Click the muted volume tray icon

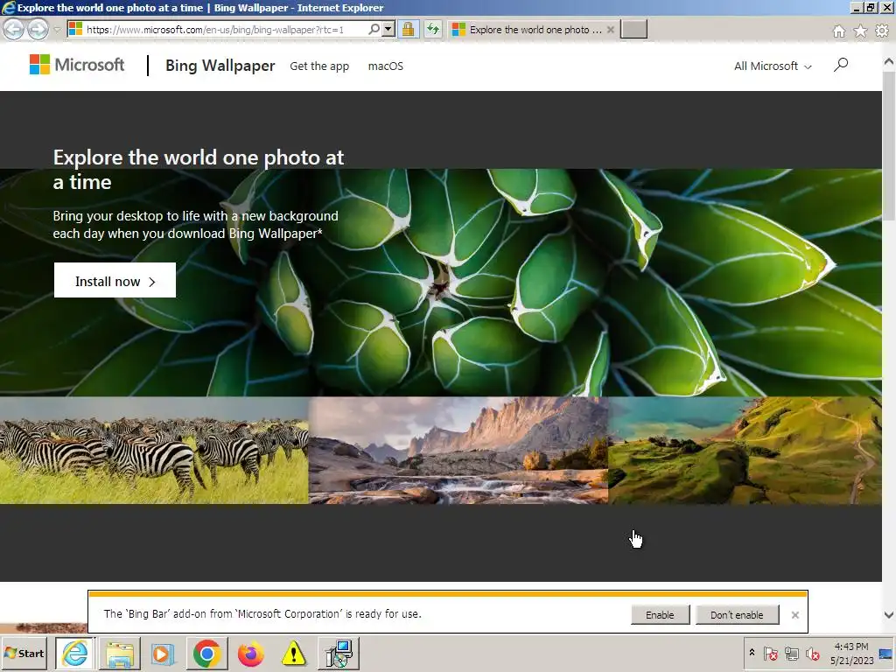[812, 654]
